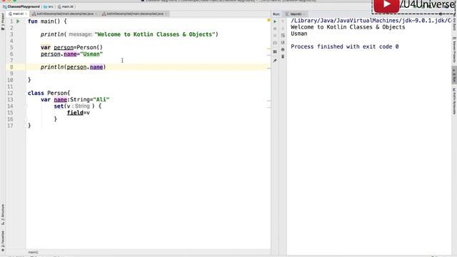Screen dimensions: 457x257
Task: Click line number 9 in the gutter
Action: pos(11,74)
